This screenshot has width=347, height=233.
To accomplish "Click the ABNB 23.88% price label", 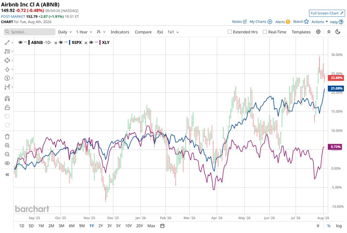I will pos(336,78).
